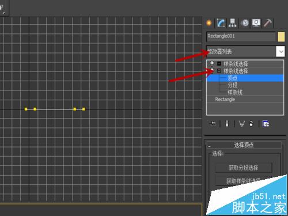Select the rightmost yellow vertex in viewport
288x216 pixels.
click(84, 109)
